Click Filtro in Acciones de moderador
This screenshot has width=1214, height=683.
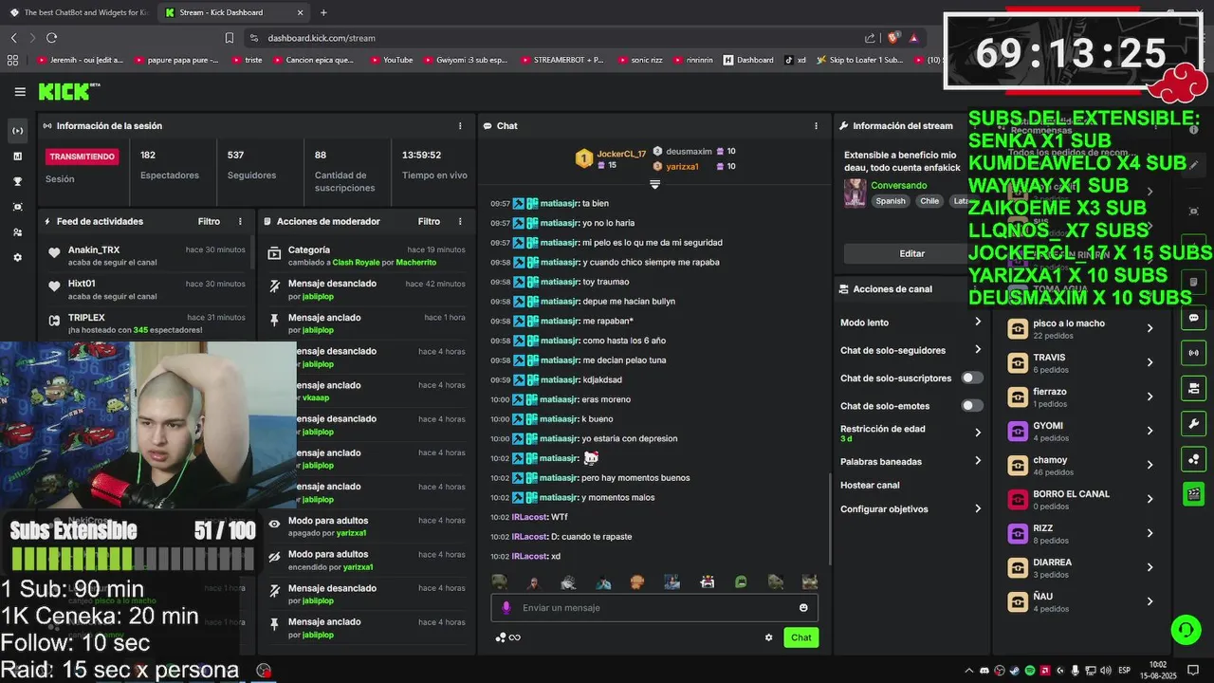429,221
